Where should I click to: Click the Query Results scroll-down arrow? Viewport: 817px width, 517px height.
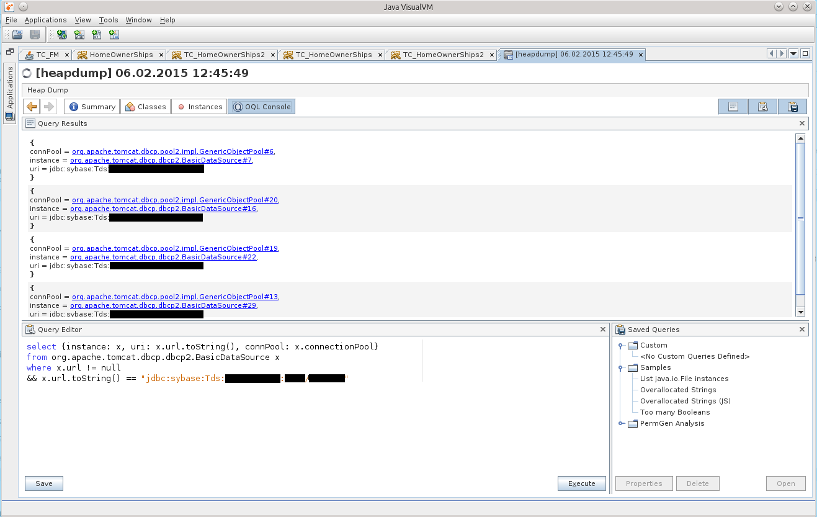[x=800, y=312]
